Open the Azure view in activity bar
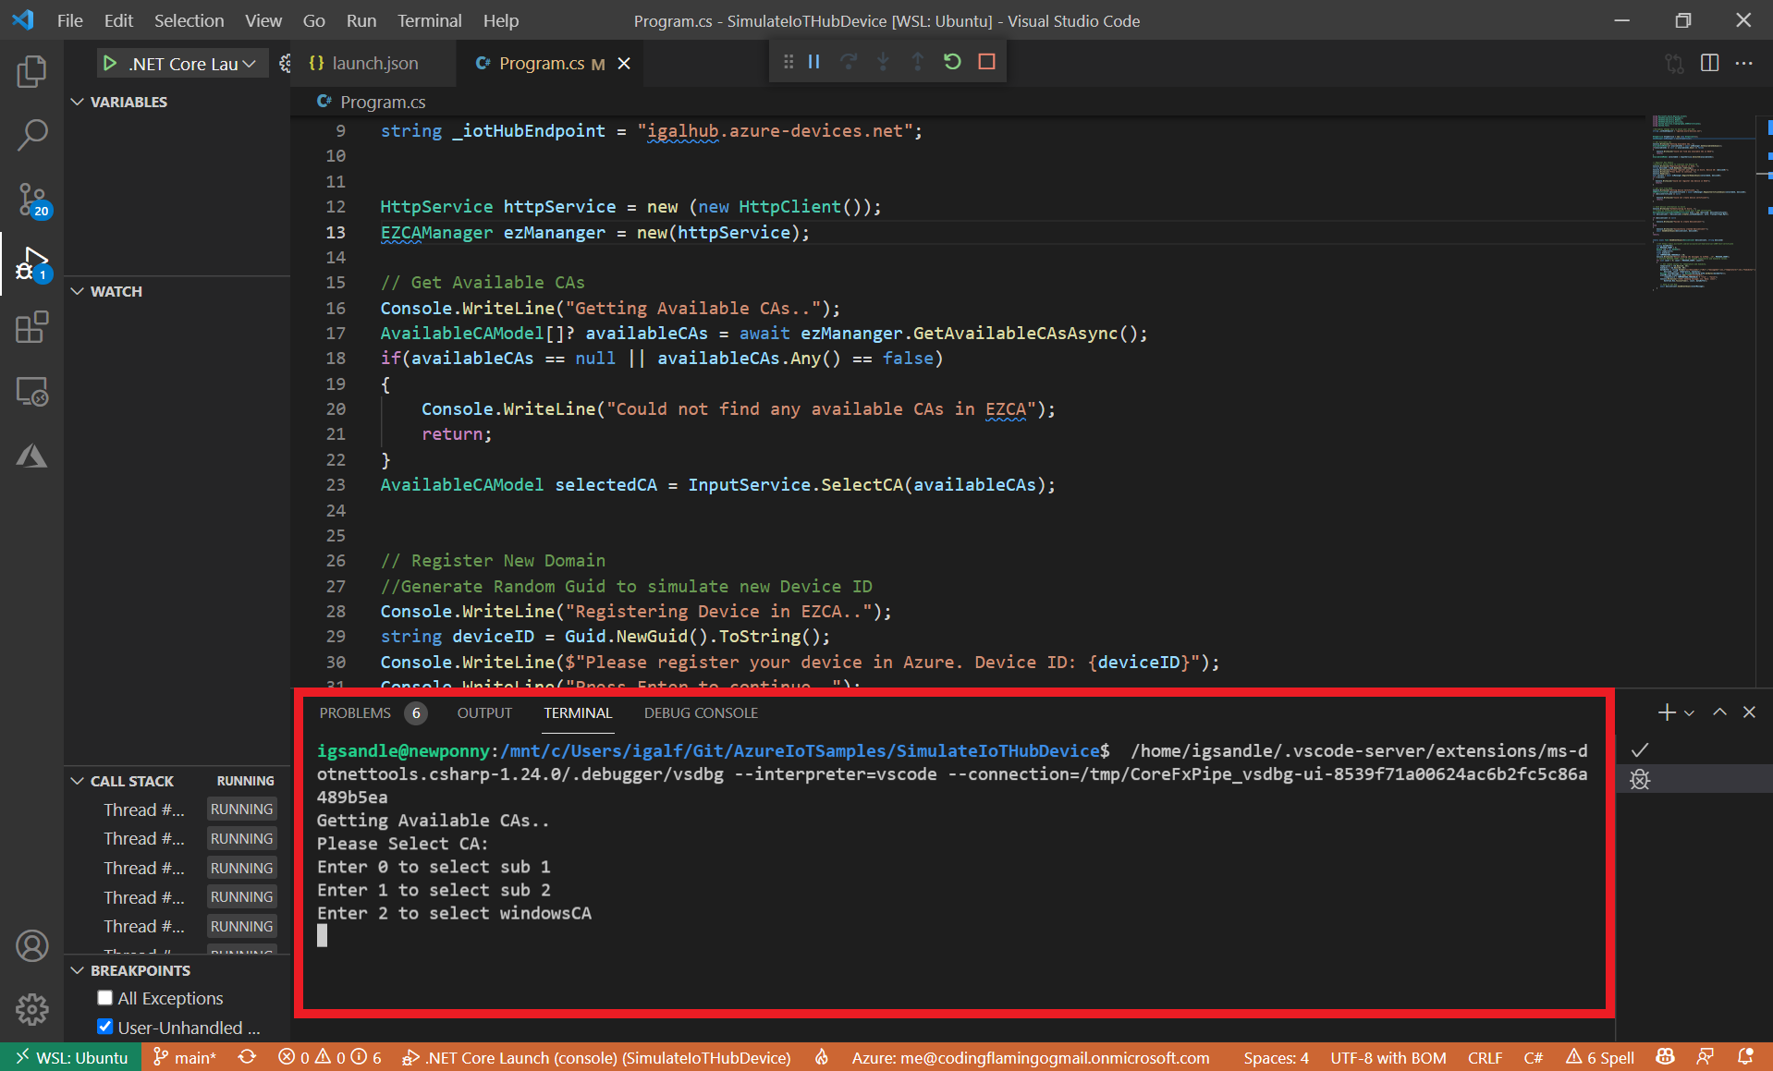Viewport: 1773px width, 1071px height. point(31,456)
